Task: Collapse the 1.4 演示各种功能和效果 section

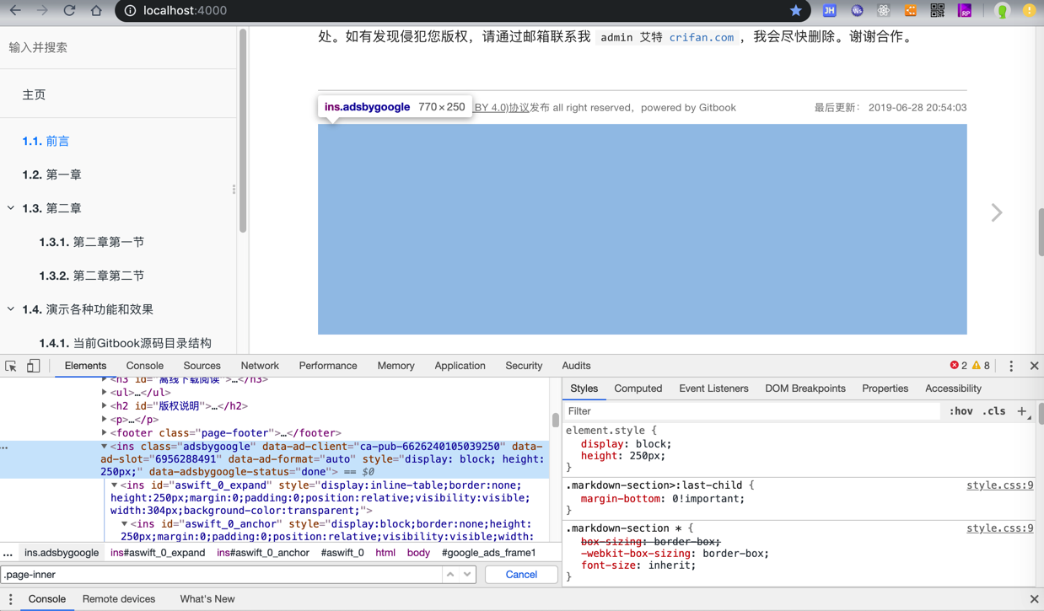Action: click(11, 309)
